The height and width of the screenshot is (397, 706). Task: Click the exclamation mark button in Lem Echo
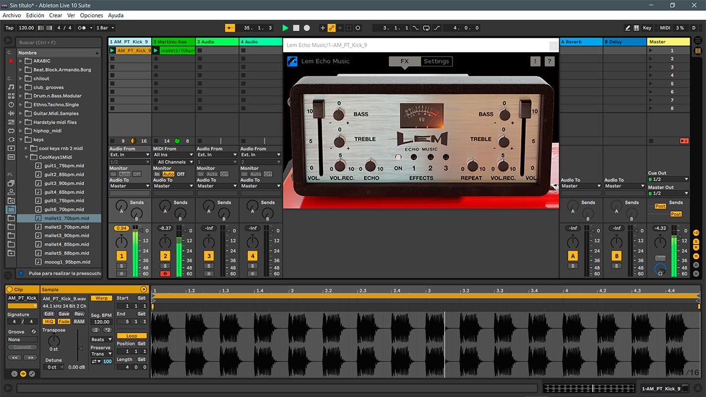coord(535,61)
